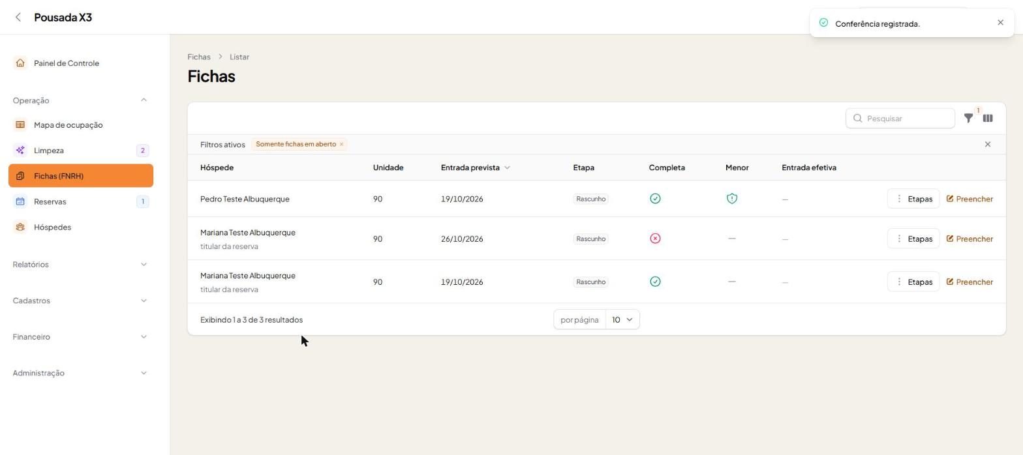The width and height of the screenshot is (1023, 455).
Task: Click the Mapa de ocupação icon
Action: (x=20, y=125)
